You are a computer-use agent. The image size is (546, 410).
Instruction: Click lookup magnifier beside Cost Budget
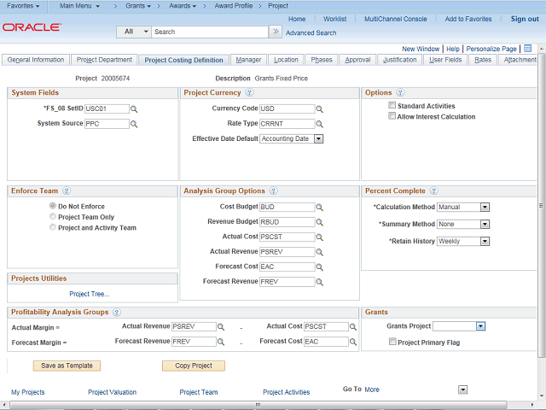320,207
